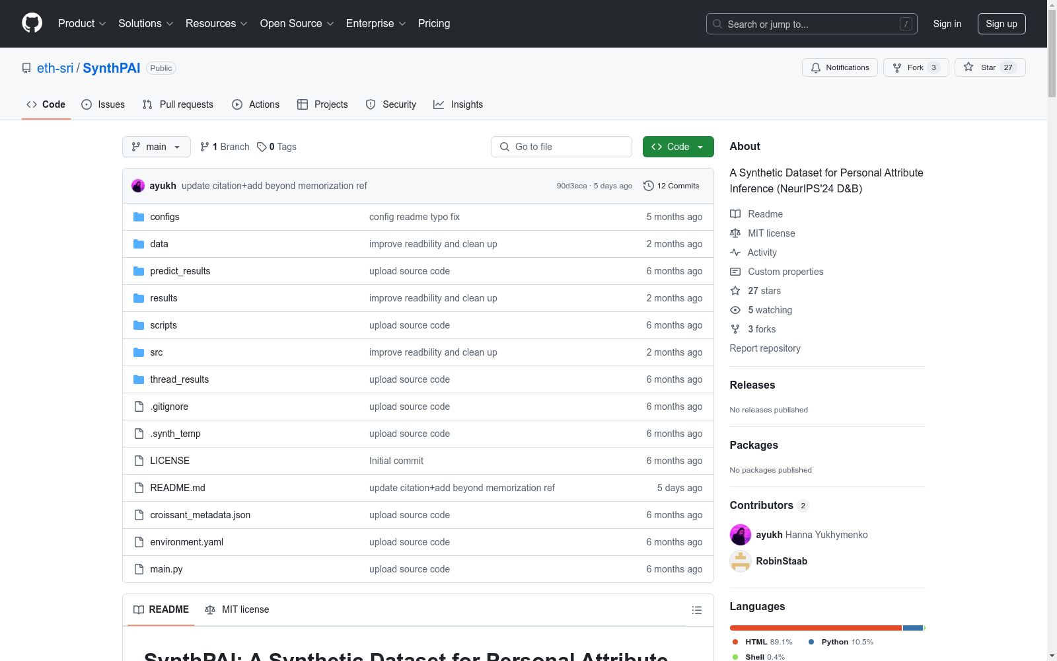
Task: Switch to the Security tab
Action: 391,104
